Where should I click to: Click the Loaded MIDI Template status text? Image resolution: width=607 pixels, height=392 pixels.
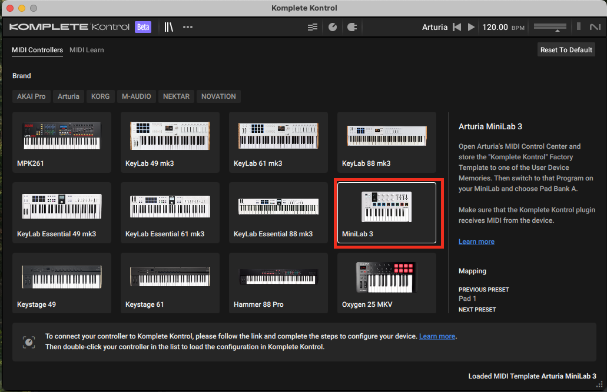[x=532, y=376]
